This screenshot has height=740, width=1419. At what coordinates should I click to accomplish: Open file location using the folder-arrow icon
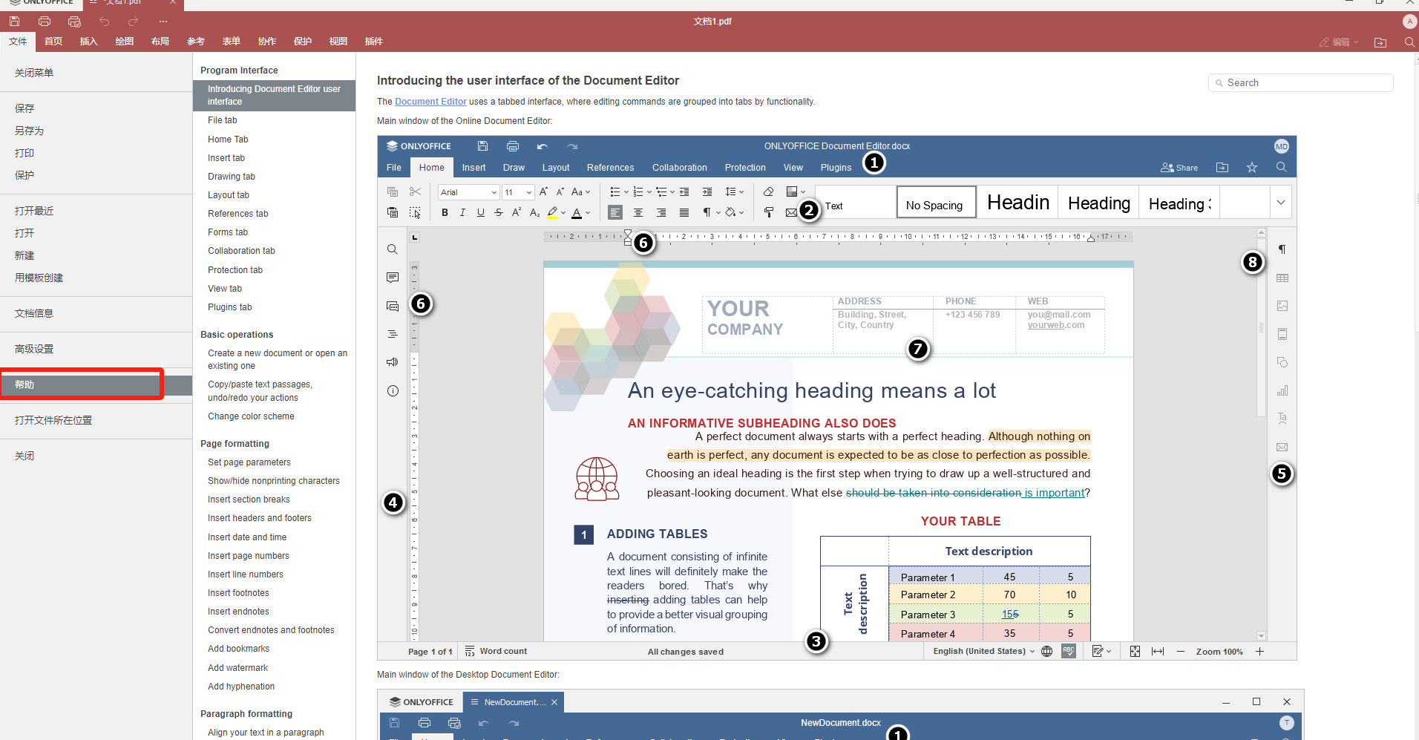[x=1380, y=42]
